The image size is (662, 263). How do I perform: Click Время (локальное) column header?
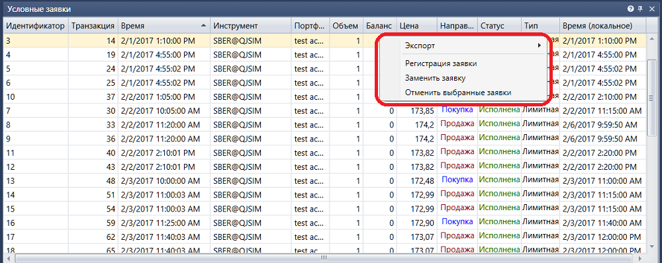[602, 26]
